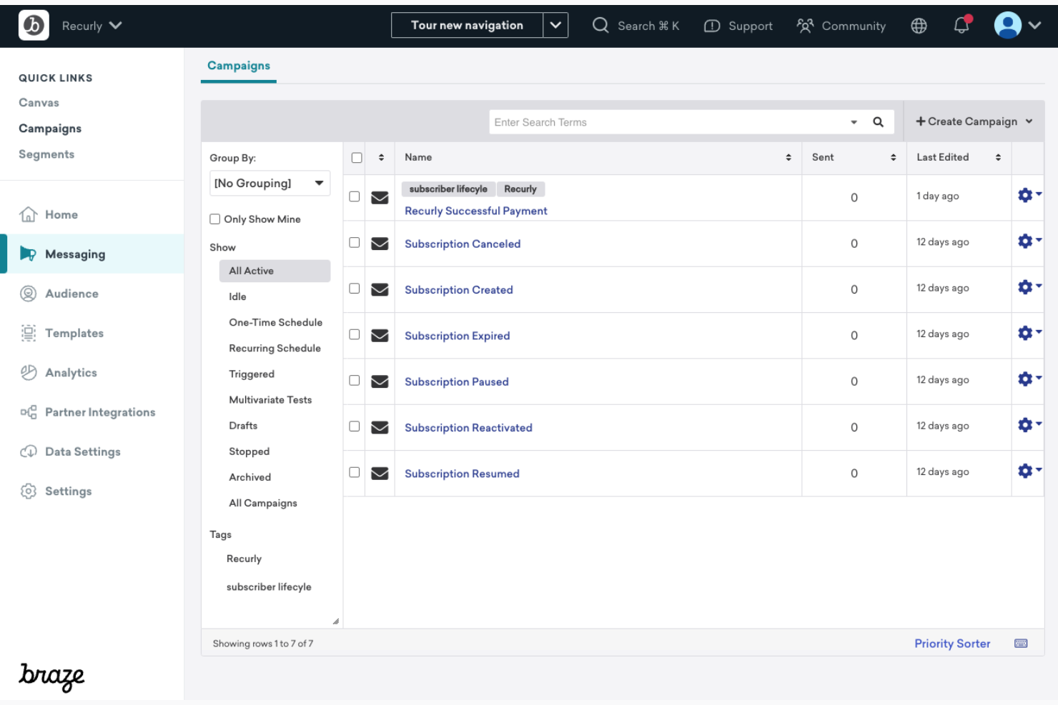Filter by Triggered campaigns
This screenshot has height=705, width=1058.
point(252,374)
